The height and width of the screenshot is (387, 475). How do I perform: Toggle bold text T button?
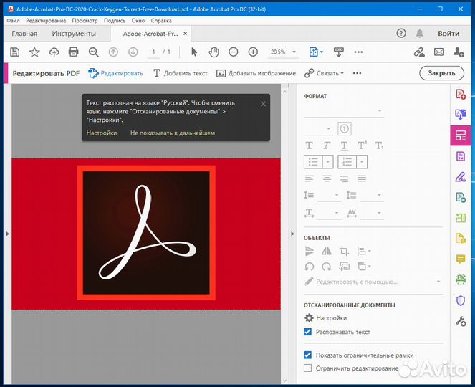tap(309, 145)
